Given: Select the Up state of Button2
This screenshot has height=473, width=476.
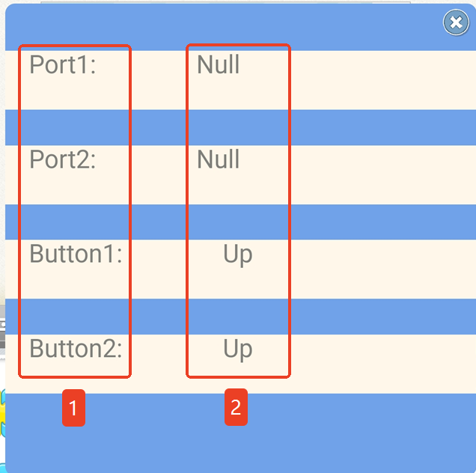Looking at the screenshot, I should coord(238,350).
